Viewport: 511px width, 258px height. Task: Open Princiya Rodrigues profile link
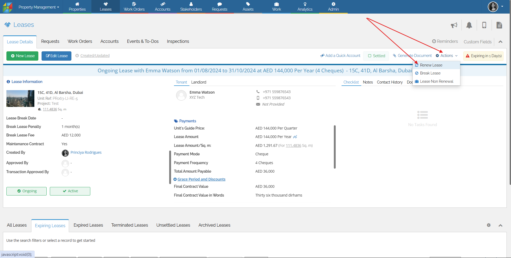pyautogui.click(x=86, y=152)
